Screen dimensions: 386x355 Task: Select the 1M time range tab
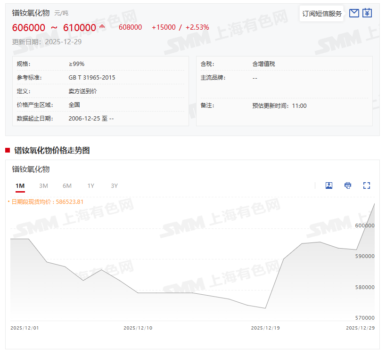point(20,186)
